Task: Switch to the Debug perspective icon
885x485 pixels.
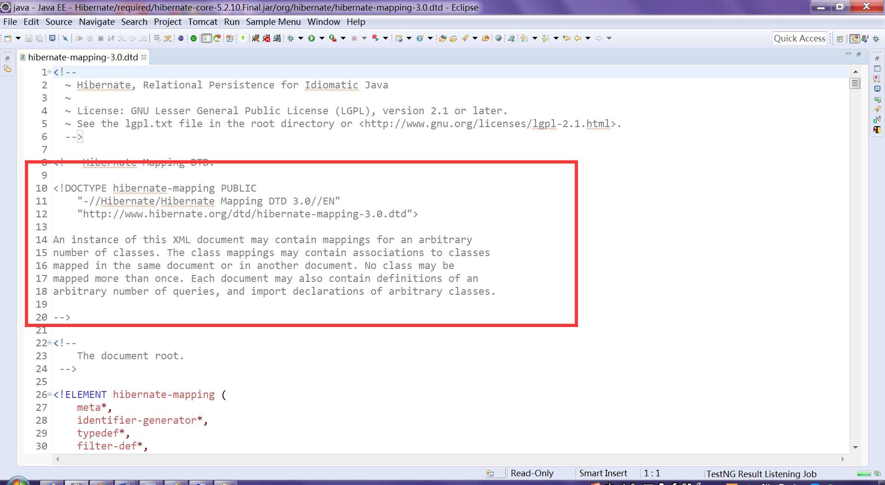Action: pos(876,39)
